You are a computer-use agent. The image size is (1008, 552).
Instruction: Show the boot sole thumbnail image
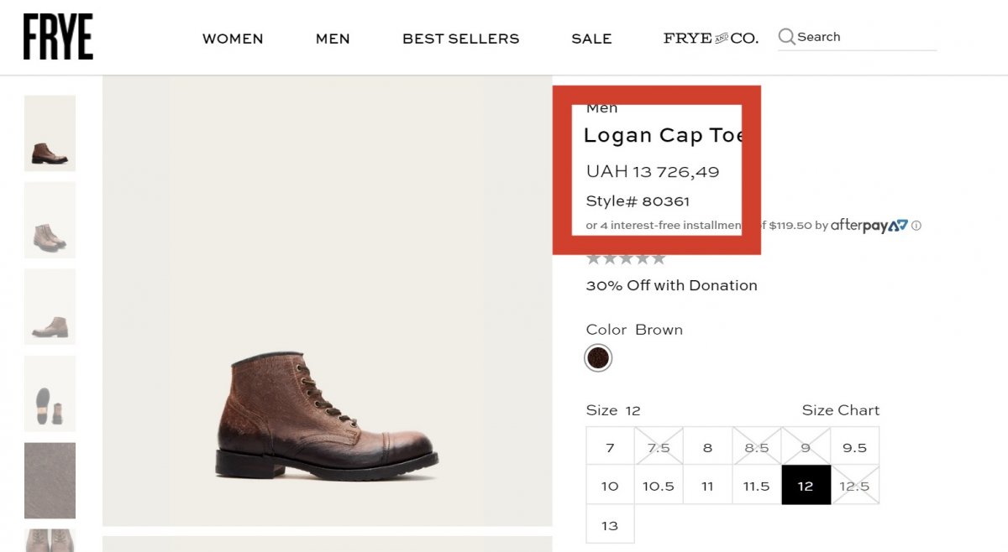tap(50, 393)
